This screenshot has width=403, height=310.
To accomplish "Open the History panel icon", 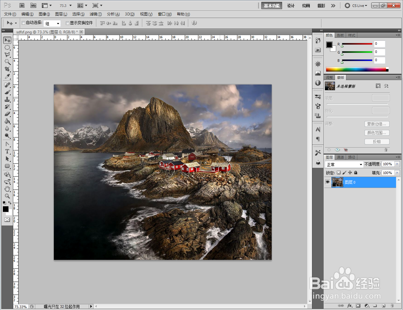I will click(318, 40).
